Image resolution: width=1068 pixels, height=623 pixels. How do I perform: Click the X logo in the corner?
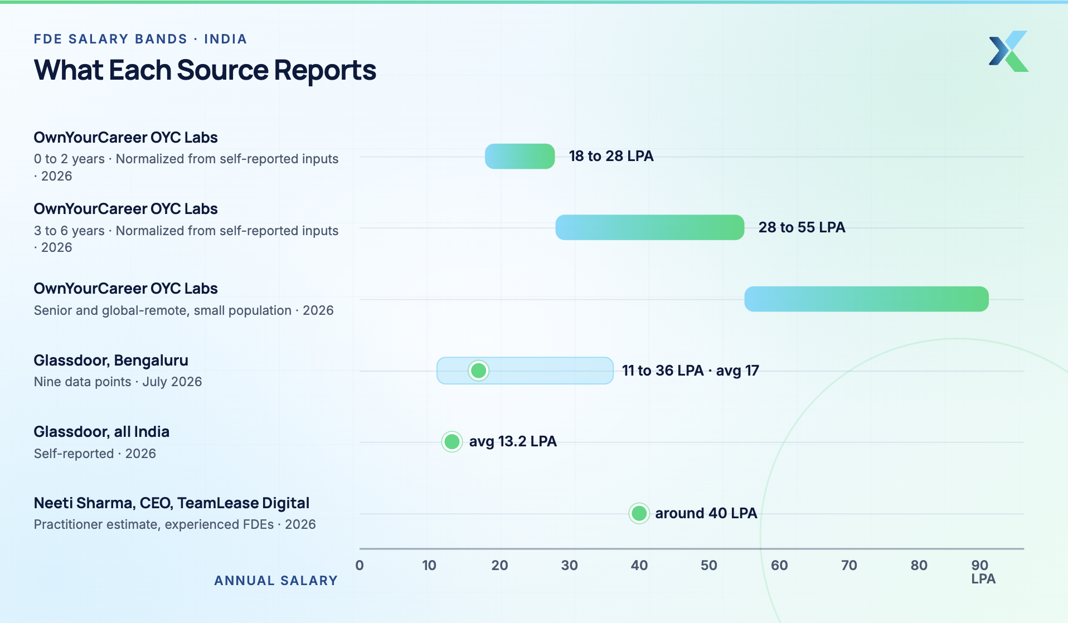coord(1008,51)
